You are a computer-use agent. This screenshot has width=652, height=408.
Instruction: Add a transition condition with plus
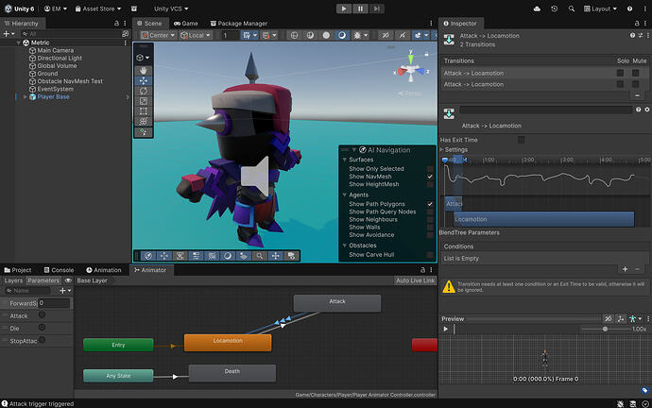pyautogui.click(x=625, y=269)
